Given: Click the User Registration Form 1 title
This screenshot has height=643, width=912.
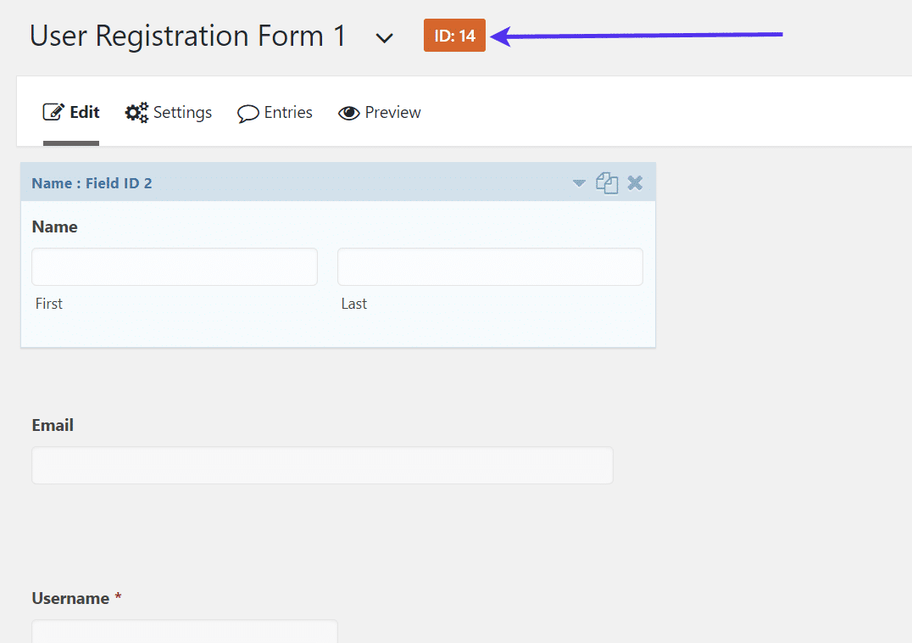Looking at the screenshot, I should [x=188, y=36].
